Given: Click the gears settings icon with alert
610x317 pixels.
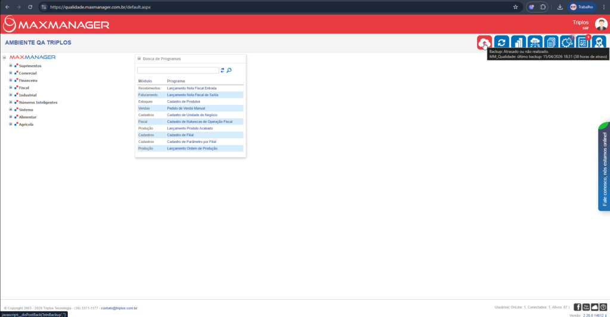Looking at the screenshot, I should pos(567,43).
